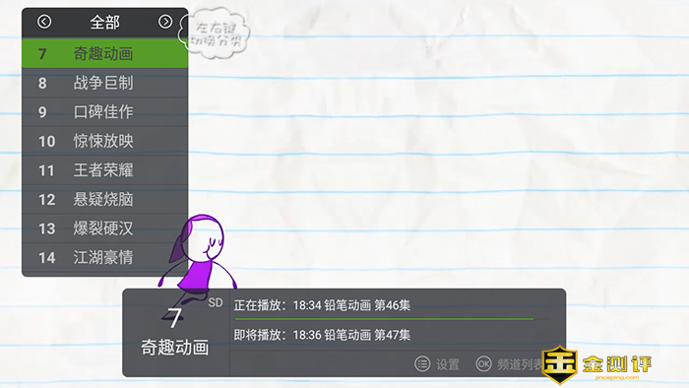
Task: Select channel 11 王者荣耀
Action: click(x=105, y=170)
